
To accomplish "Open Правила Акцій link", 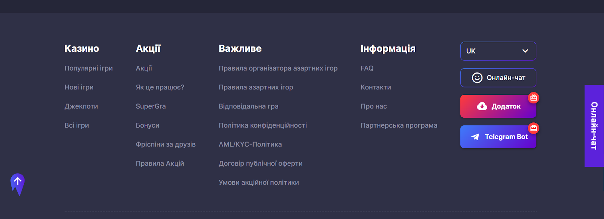I will pyautogui.click(x=160, y=163).
